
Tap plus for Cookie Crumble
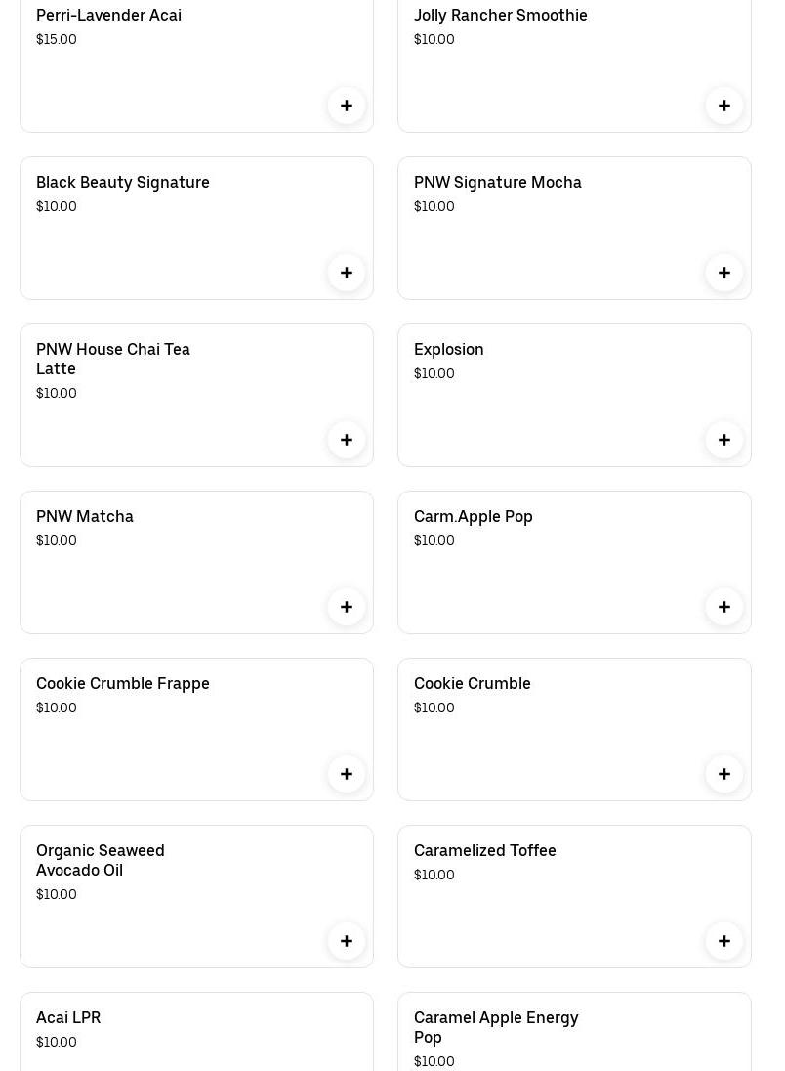tap(724, 774)
